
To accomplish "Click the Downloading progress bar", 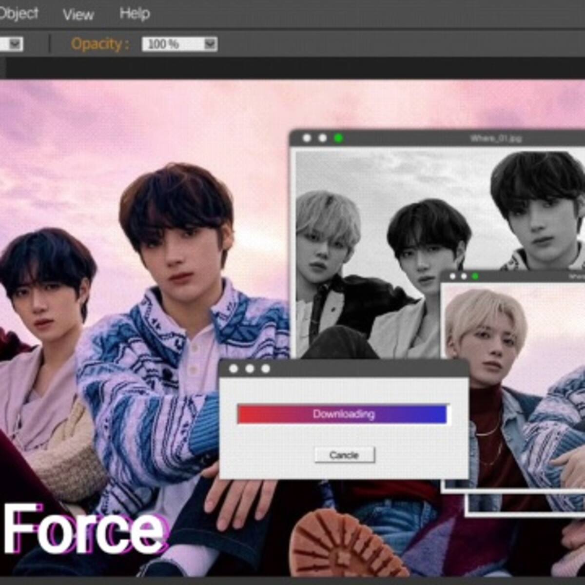I will pos(342,414).
